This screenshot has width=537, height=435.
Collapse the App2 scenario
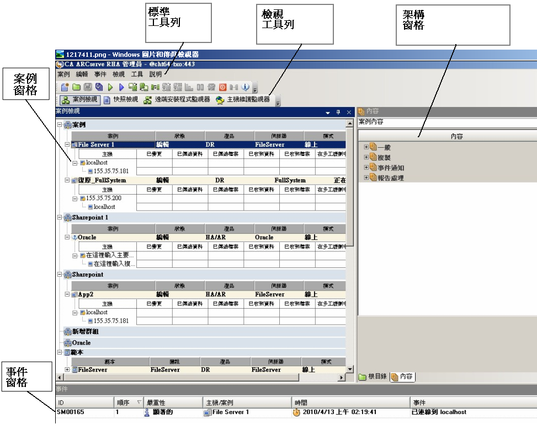[67, 294]
